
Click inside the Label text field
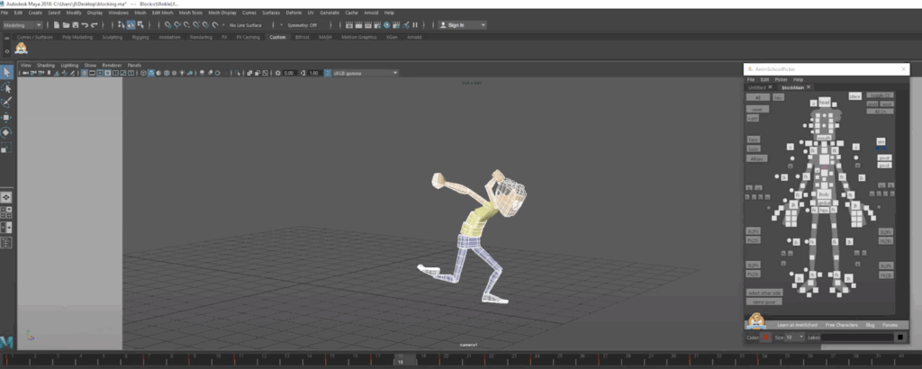(857, 337)
